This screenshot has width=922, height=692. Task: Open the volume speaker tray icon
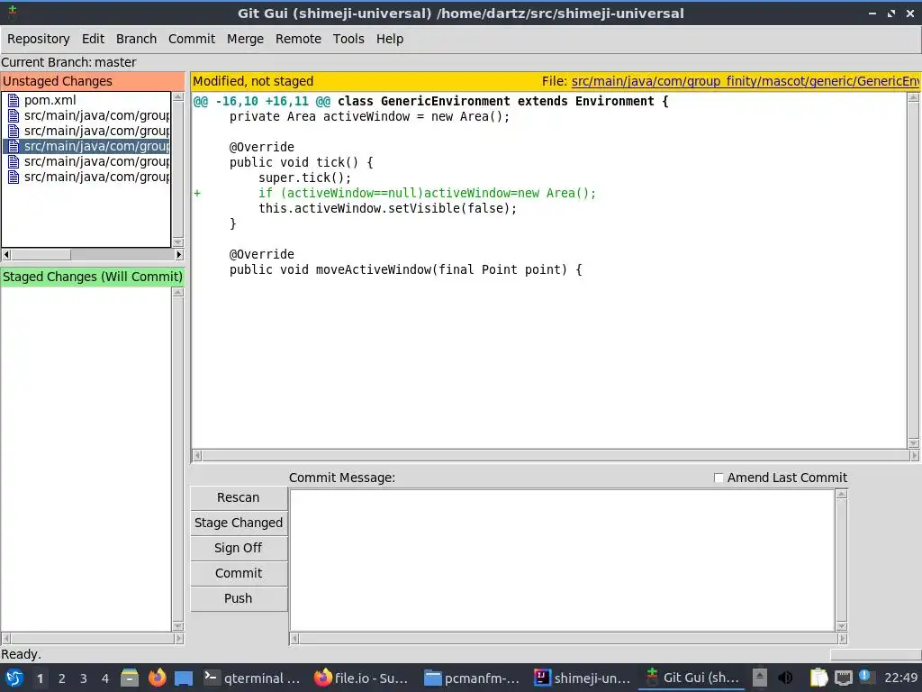(x=785, y=678)
